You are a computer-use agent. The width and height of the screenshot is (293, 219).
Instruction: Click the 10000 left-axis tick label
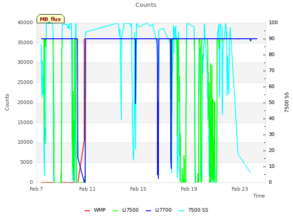tap(25, 142)
